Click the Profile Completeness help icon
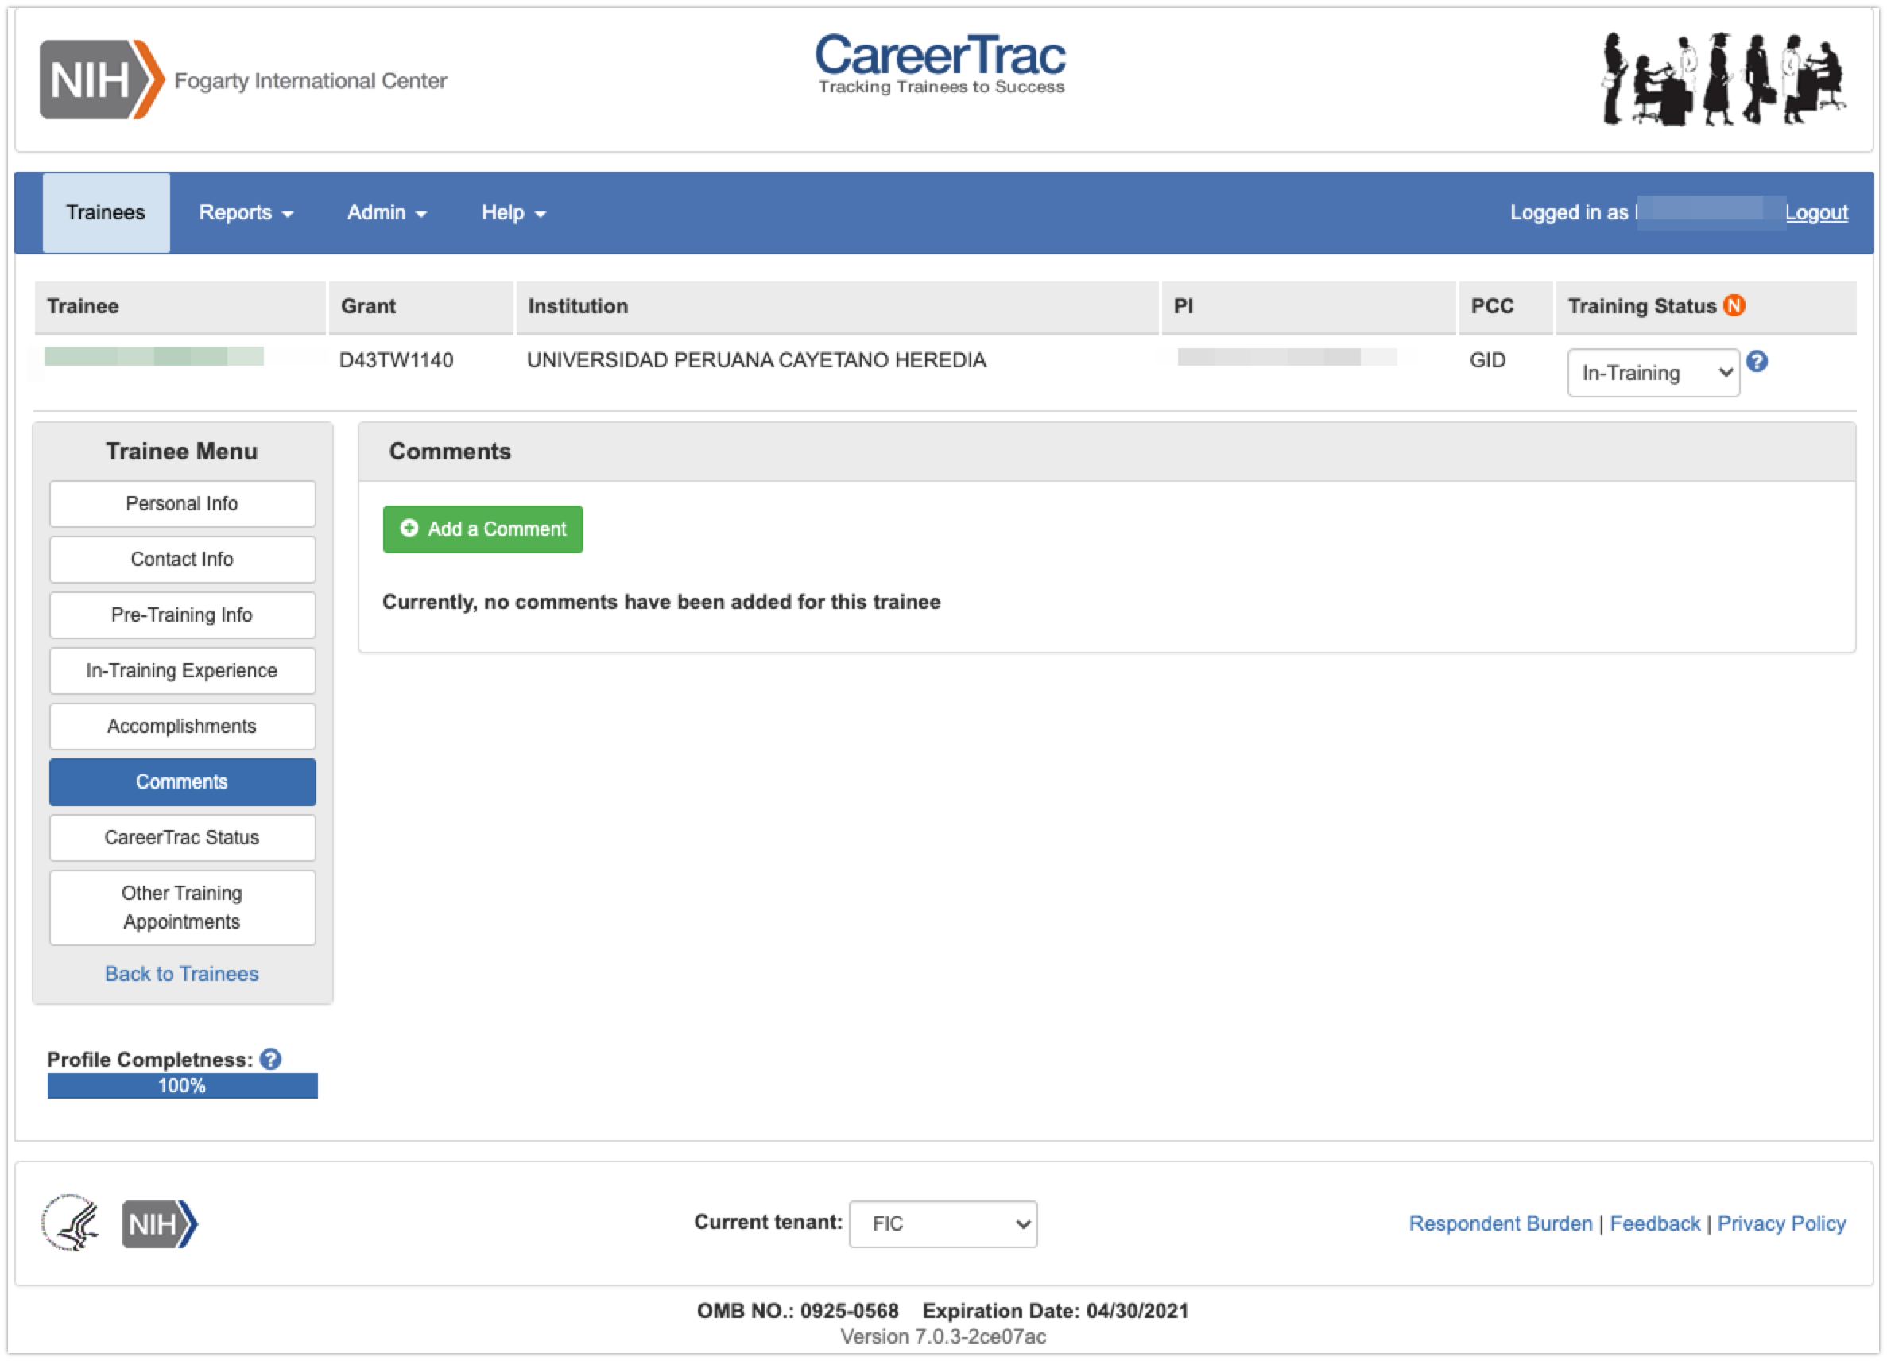The width and height of the screenshot is (1887, 1361). [270, 1059]
